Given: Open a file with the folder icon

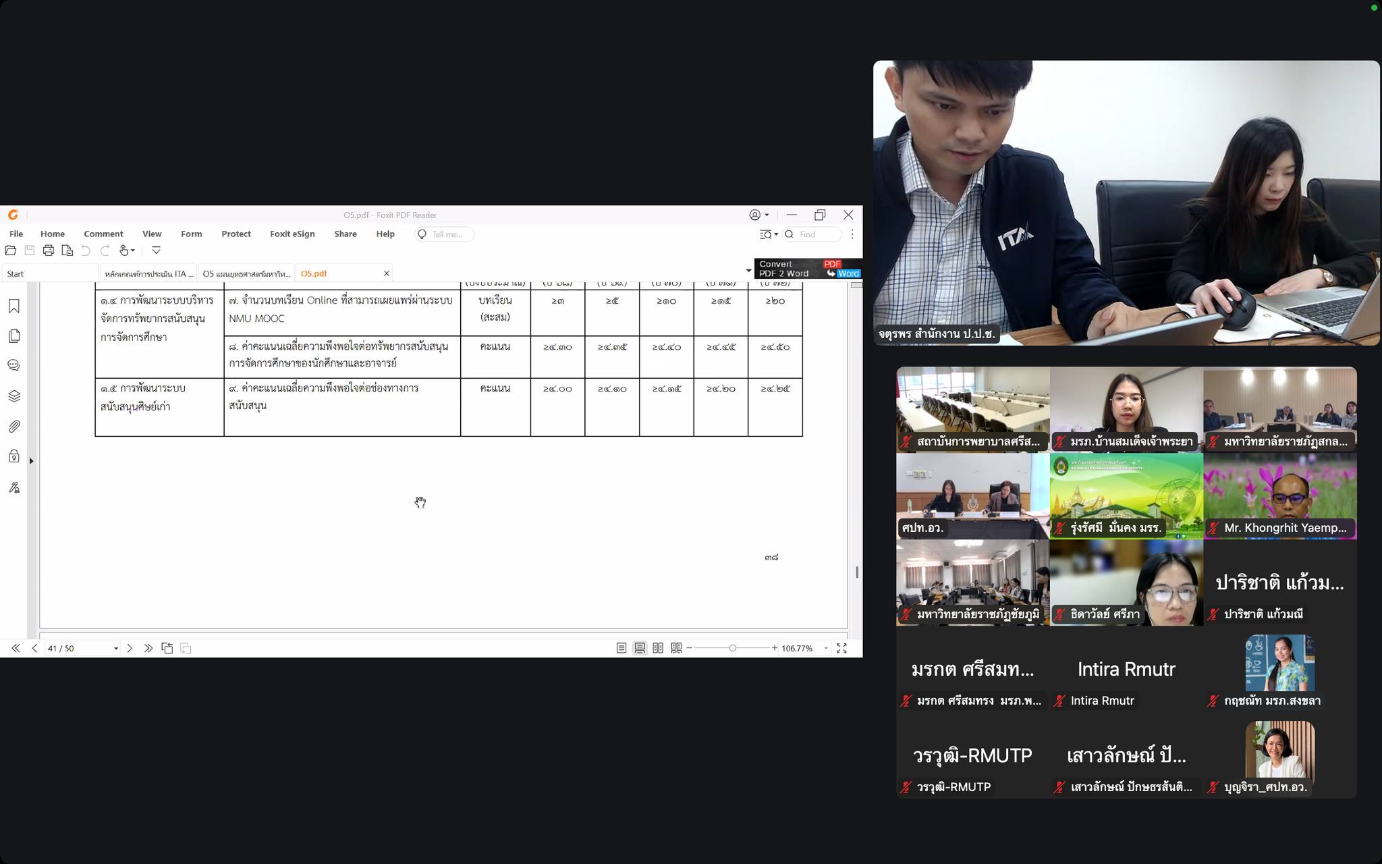Looking at the screenshot, I should pyautogui.click(x=11, y=250).
